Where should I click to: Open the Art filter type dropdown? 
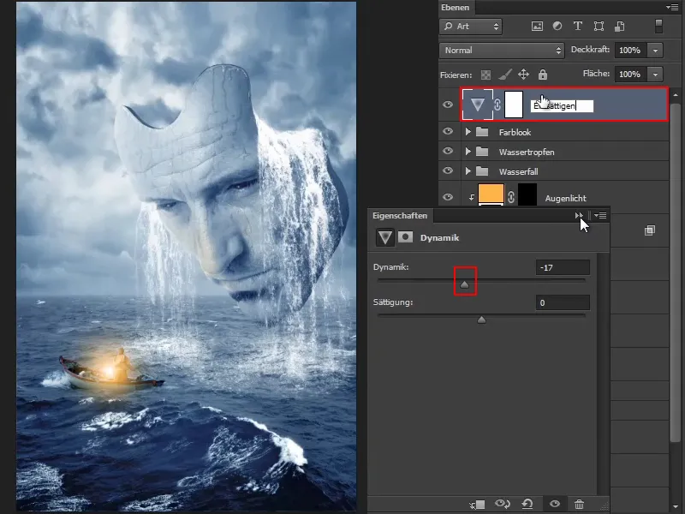point(471,27)
